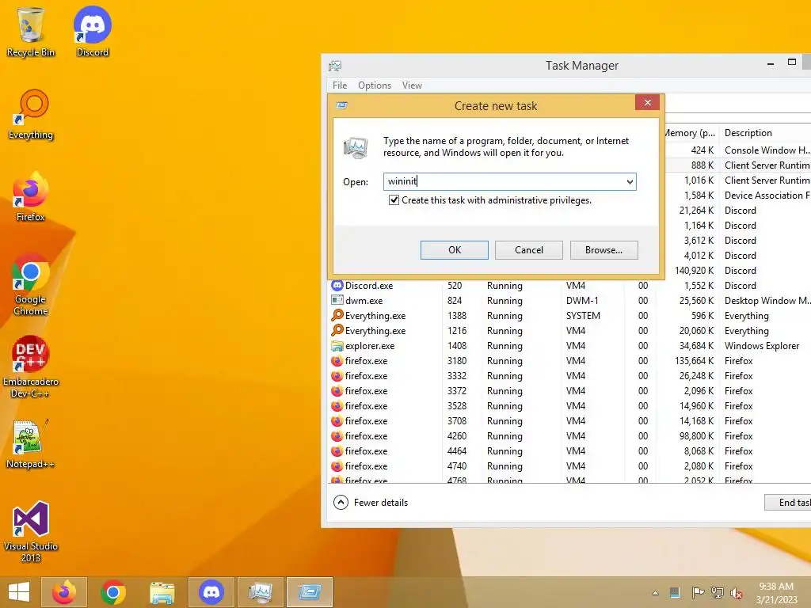Show hidden tray icons arrow

tap(655, 593)
